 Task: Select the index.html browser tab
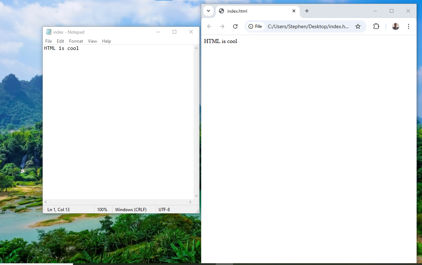click(257, 11)
